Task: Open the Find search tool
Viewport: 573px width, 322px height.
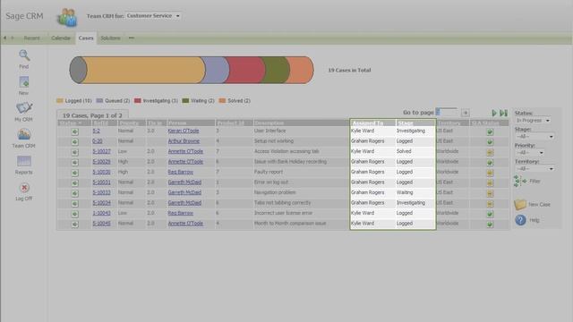Action: coord(24,55)
